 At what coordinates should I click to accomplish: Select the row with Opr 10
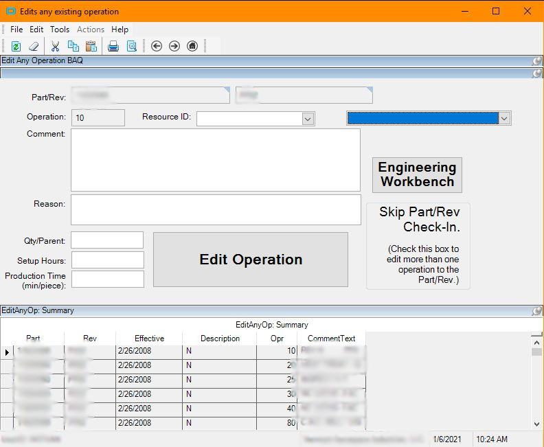183,352
